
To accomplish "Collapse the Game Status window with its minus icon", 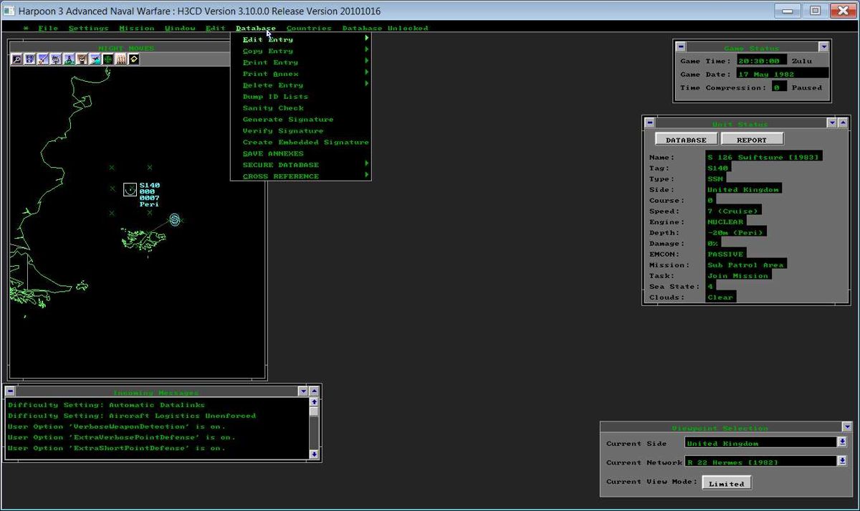I will (679, 47).
